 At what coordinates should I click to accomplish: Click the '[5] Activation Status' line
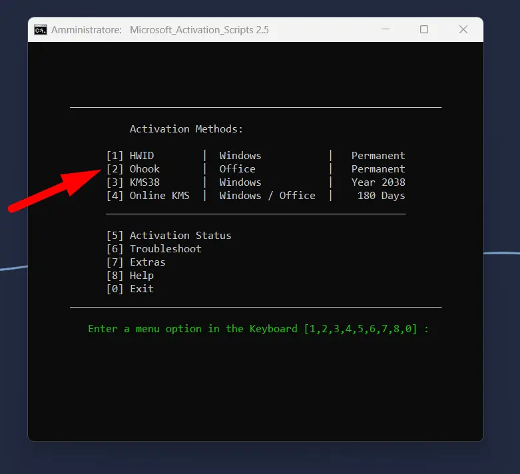pos(169,235)
